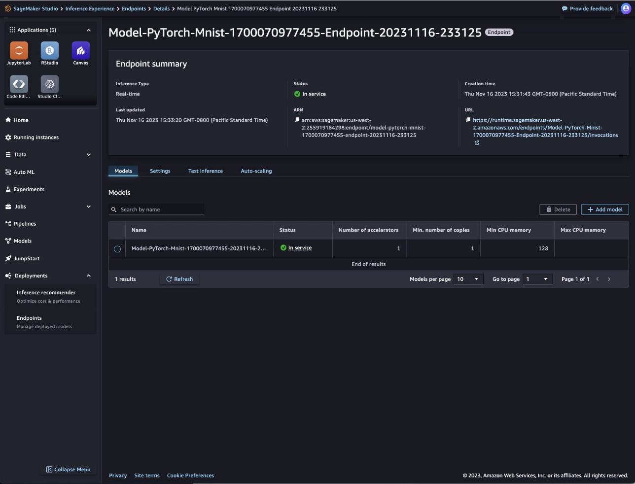The image size is (635, 484).
Task: Copy the endpoint URL with copy icon
Action: click(x=468, y=120)
